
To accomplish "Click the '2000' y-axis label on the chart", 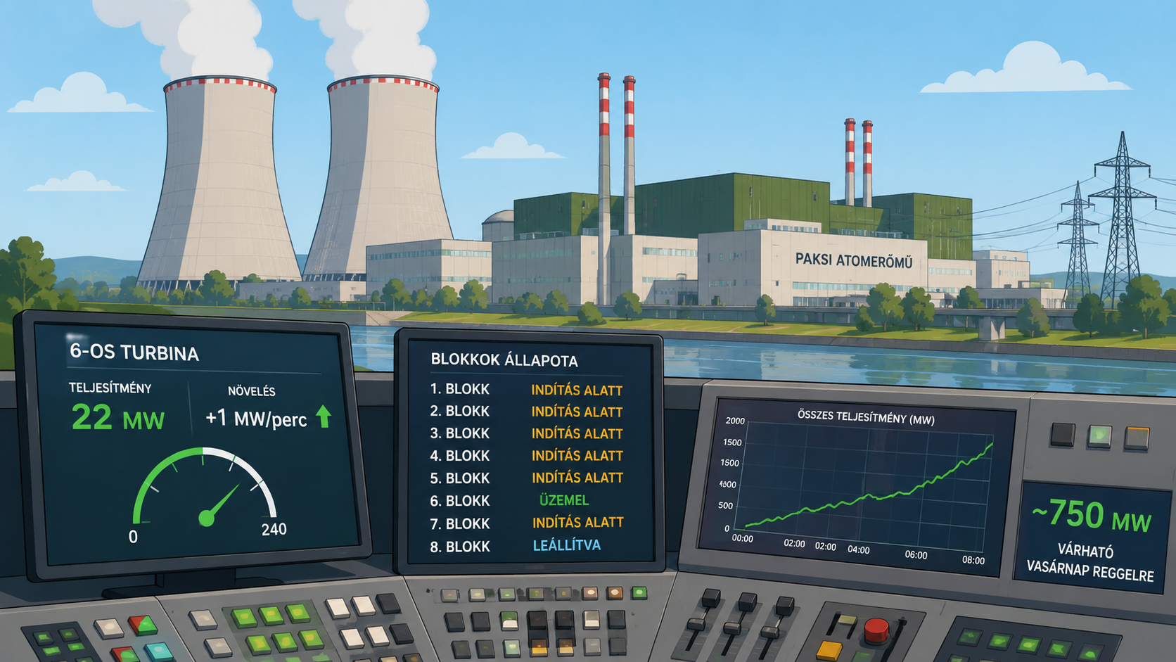I will (735, 421).
